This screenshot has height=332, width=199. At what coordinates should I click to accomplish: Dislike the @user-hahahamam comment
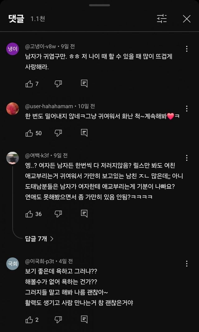pyautogui.click(x=58, y=133)
